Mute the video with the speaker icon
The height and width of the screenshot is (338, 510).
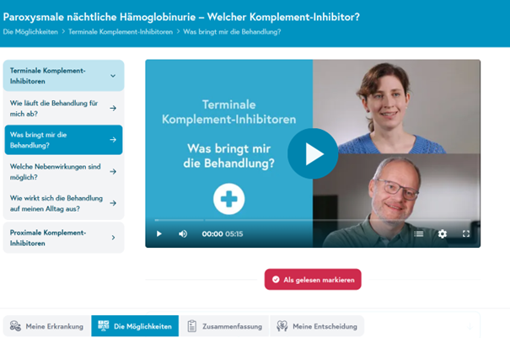(x=183, y=233)
